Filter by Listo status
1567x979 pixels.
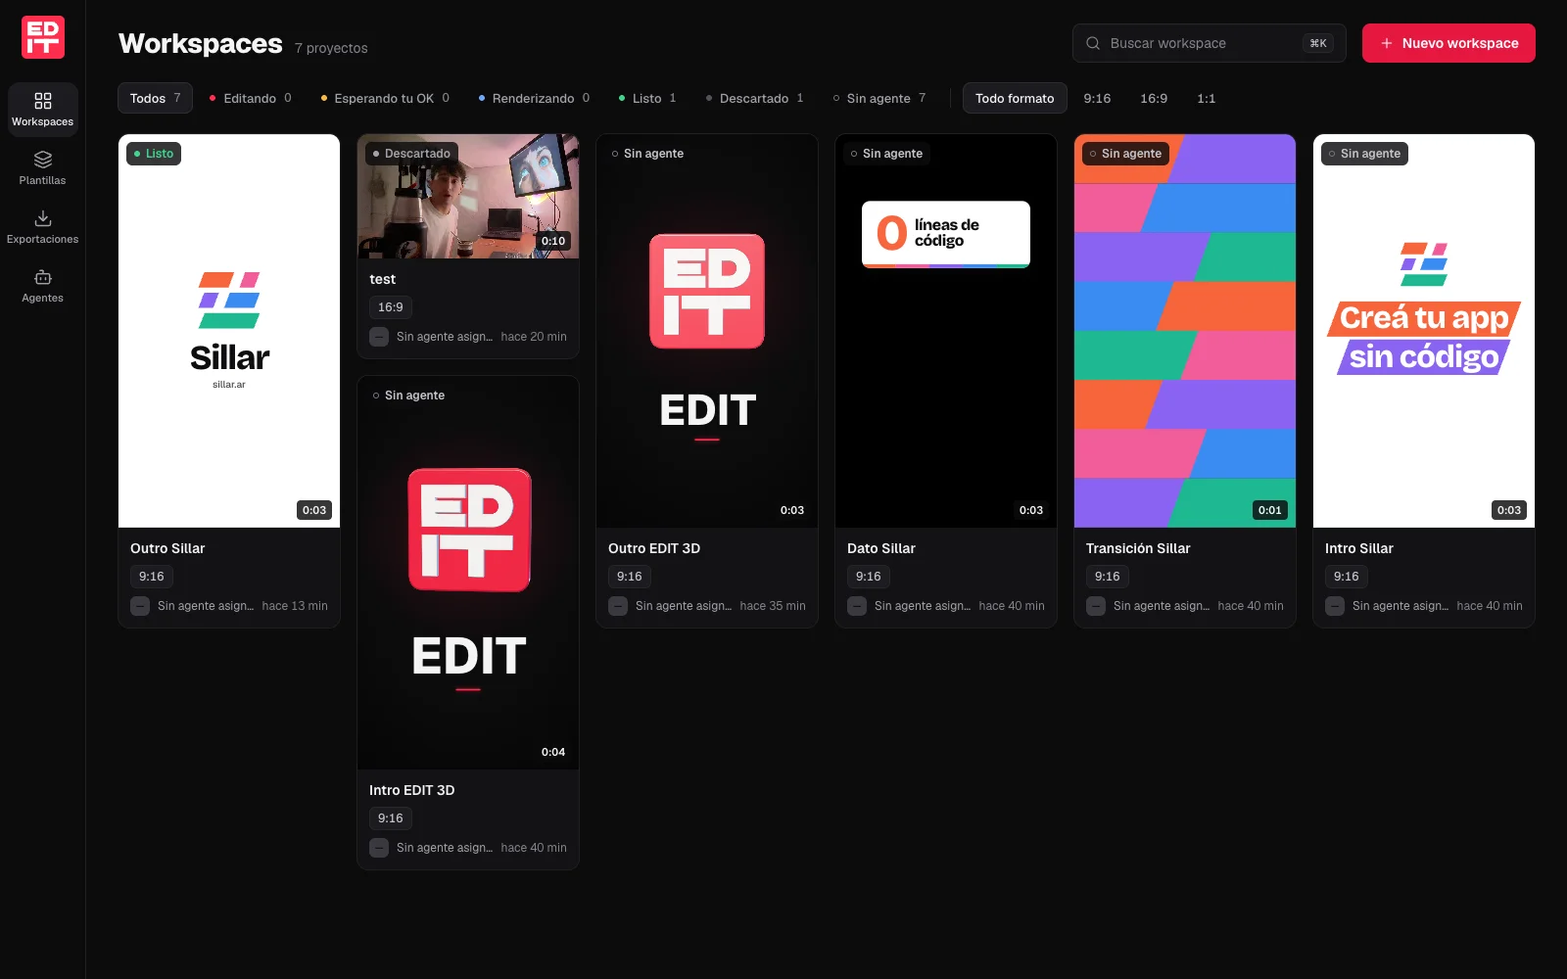[x=647, y=98]
